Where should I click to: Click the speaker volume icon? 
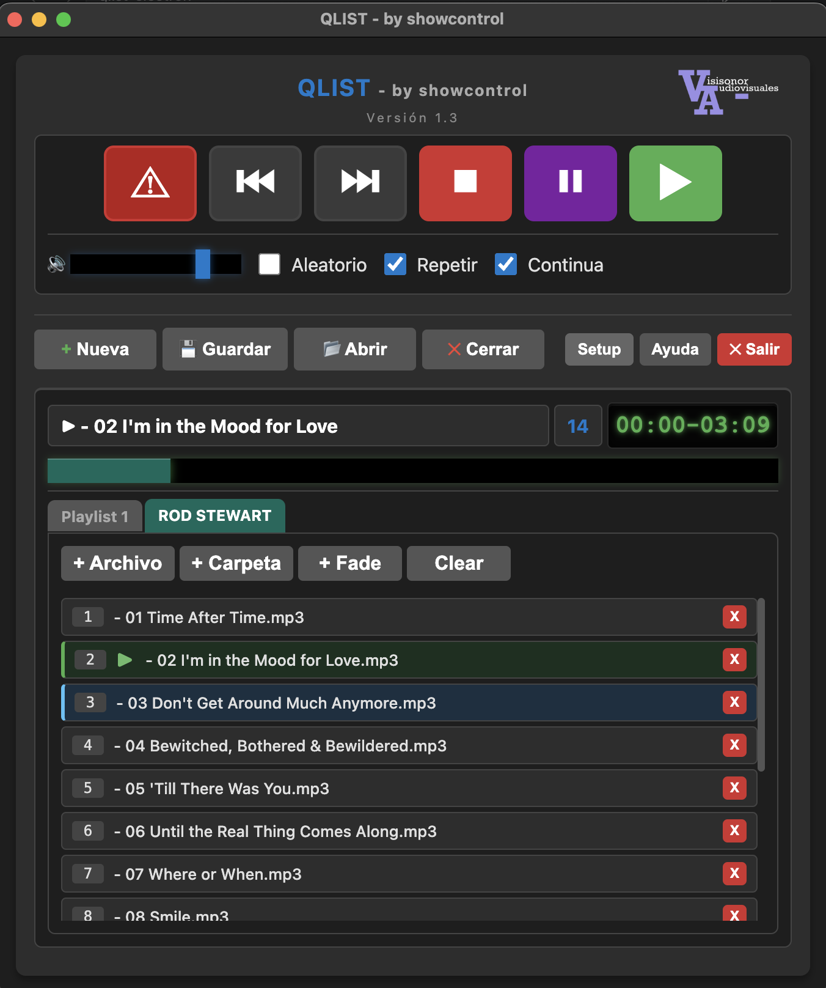tap(56, 264)
